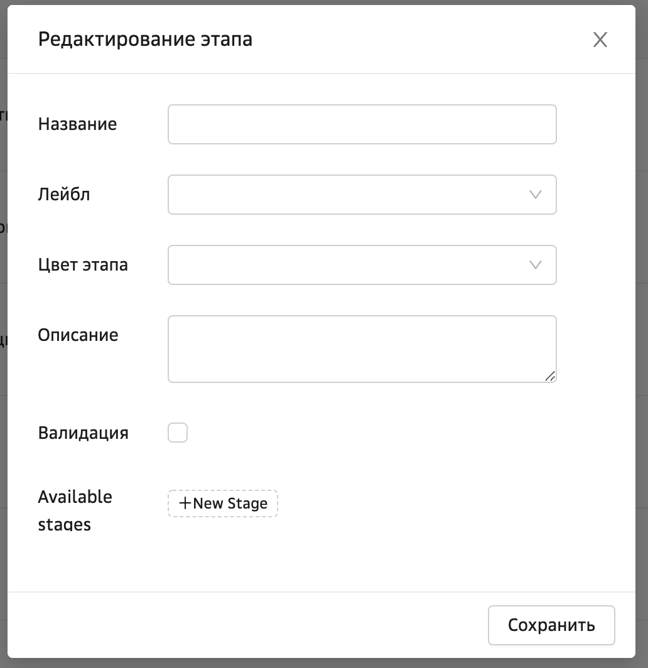Close the stage editing dialog

pyautogui.click(x=600, y=40)
